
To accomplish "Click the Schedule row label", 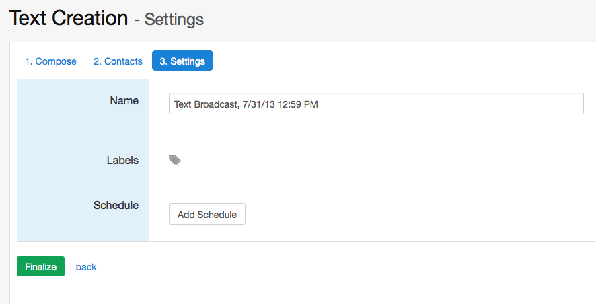I will point(116,205).
